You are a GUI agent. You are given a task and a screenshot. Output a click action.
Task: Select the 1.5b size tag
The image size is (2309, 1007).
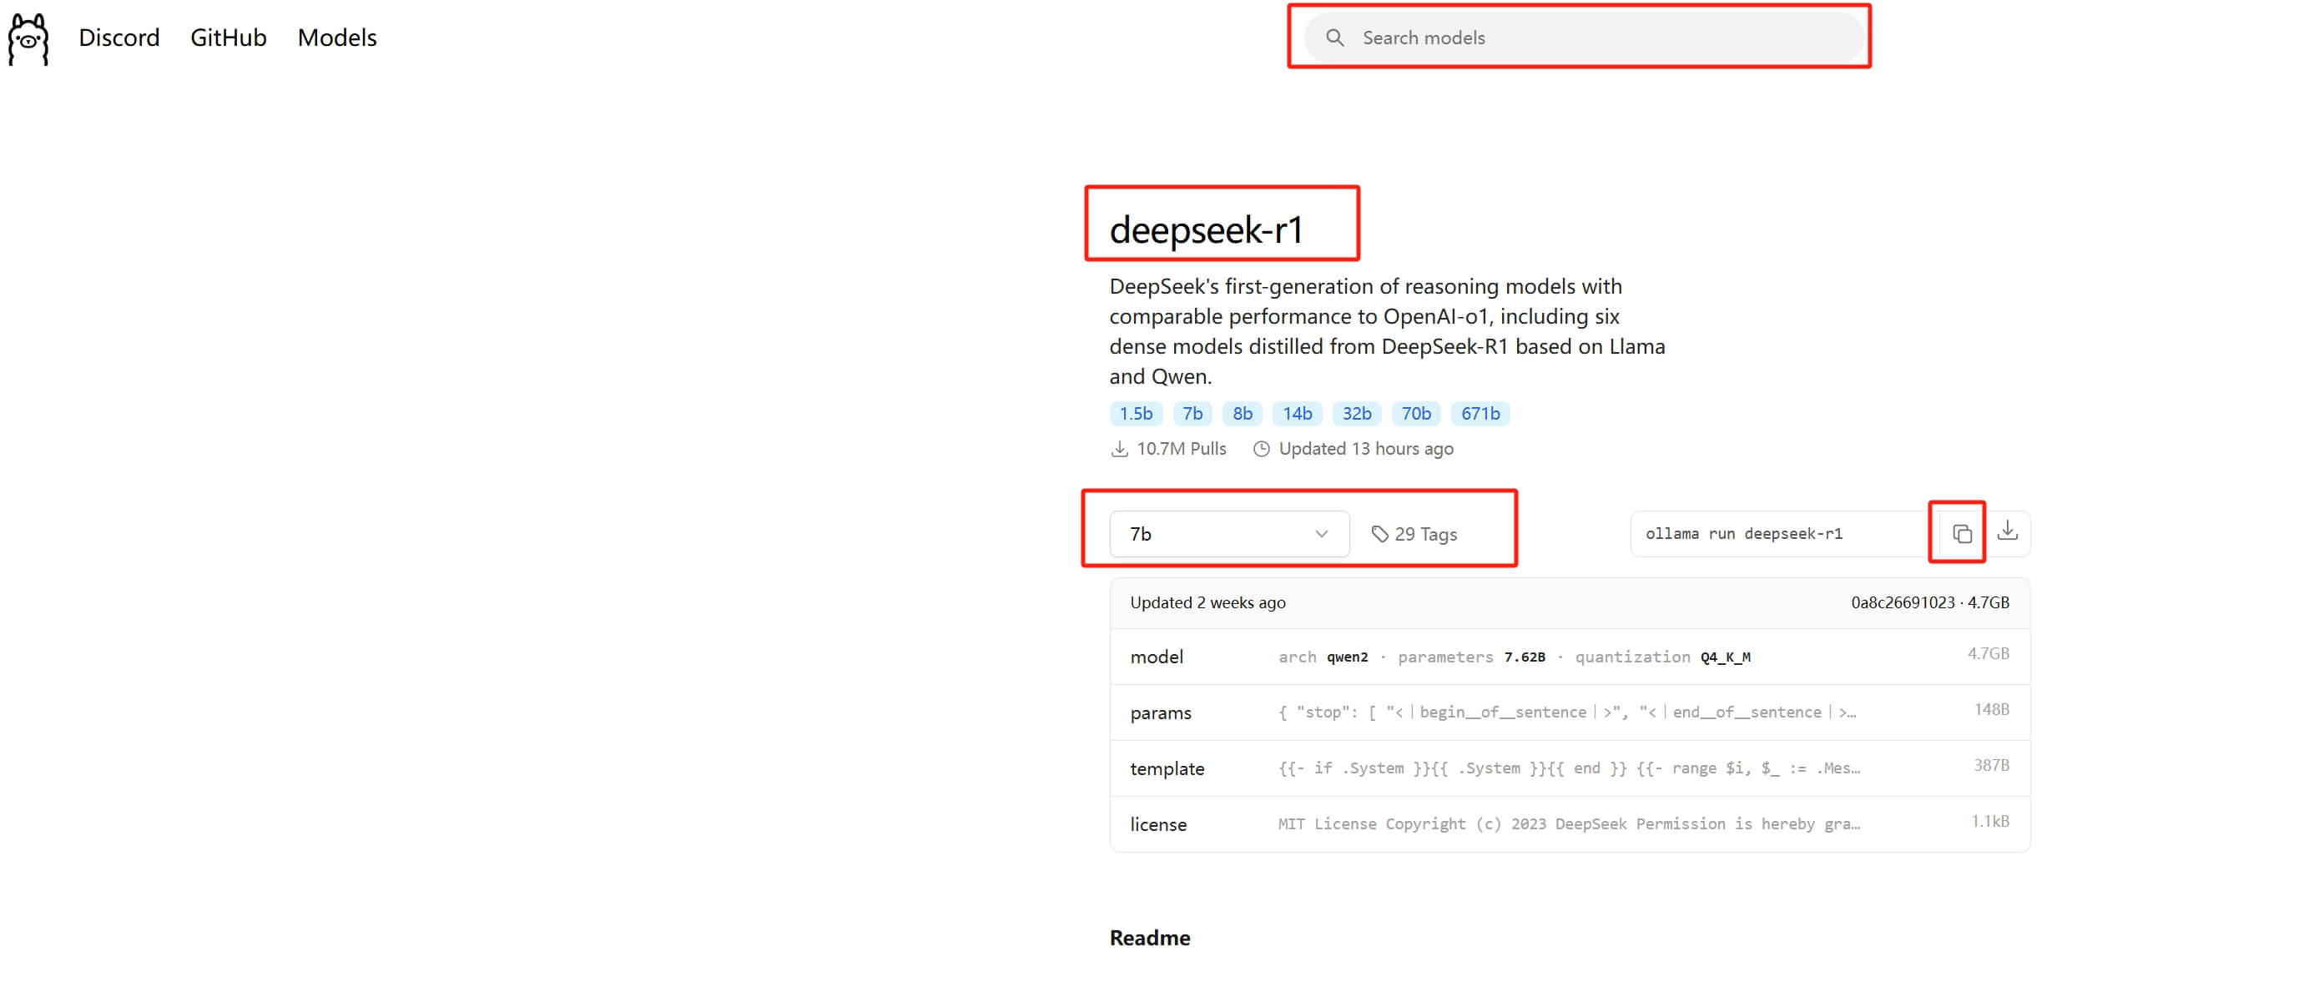click(x=1135, y=413)
